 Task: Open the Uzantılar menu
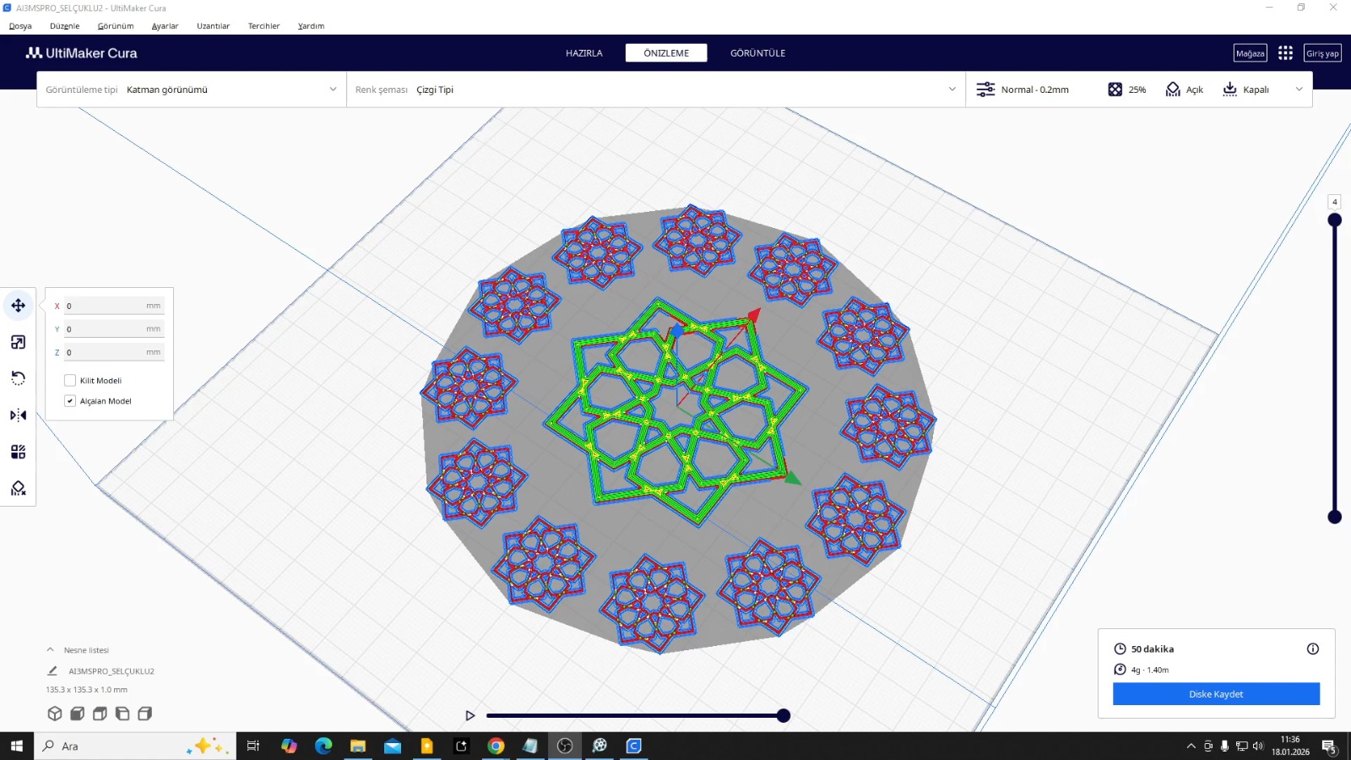[x=212, y=25]
